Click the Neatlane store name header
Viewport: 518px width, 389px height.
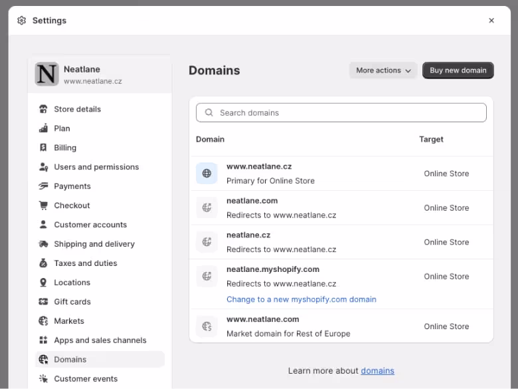coord(82,69)
